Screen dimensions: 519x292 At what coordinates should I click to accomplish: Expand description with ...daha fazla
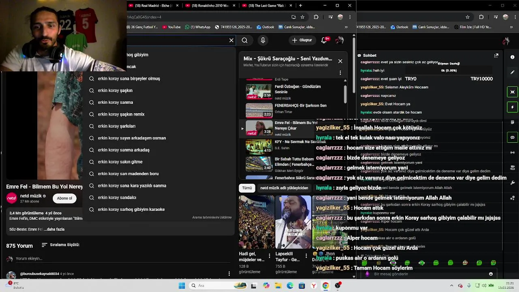54,230
